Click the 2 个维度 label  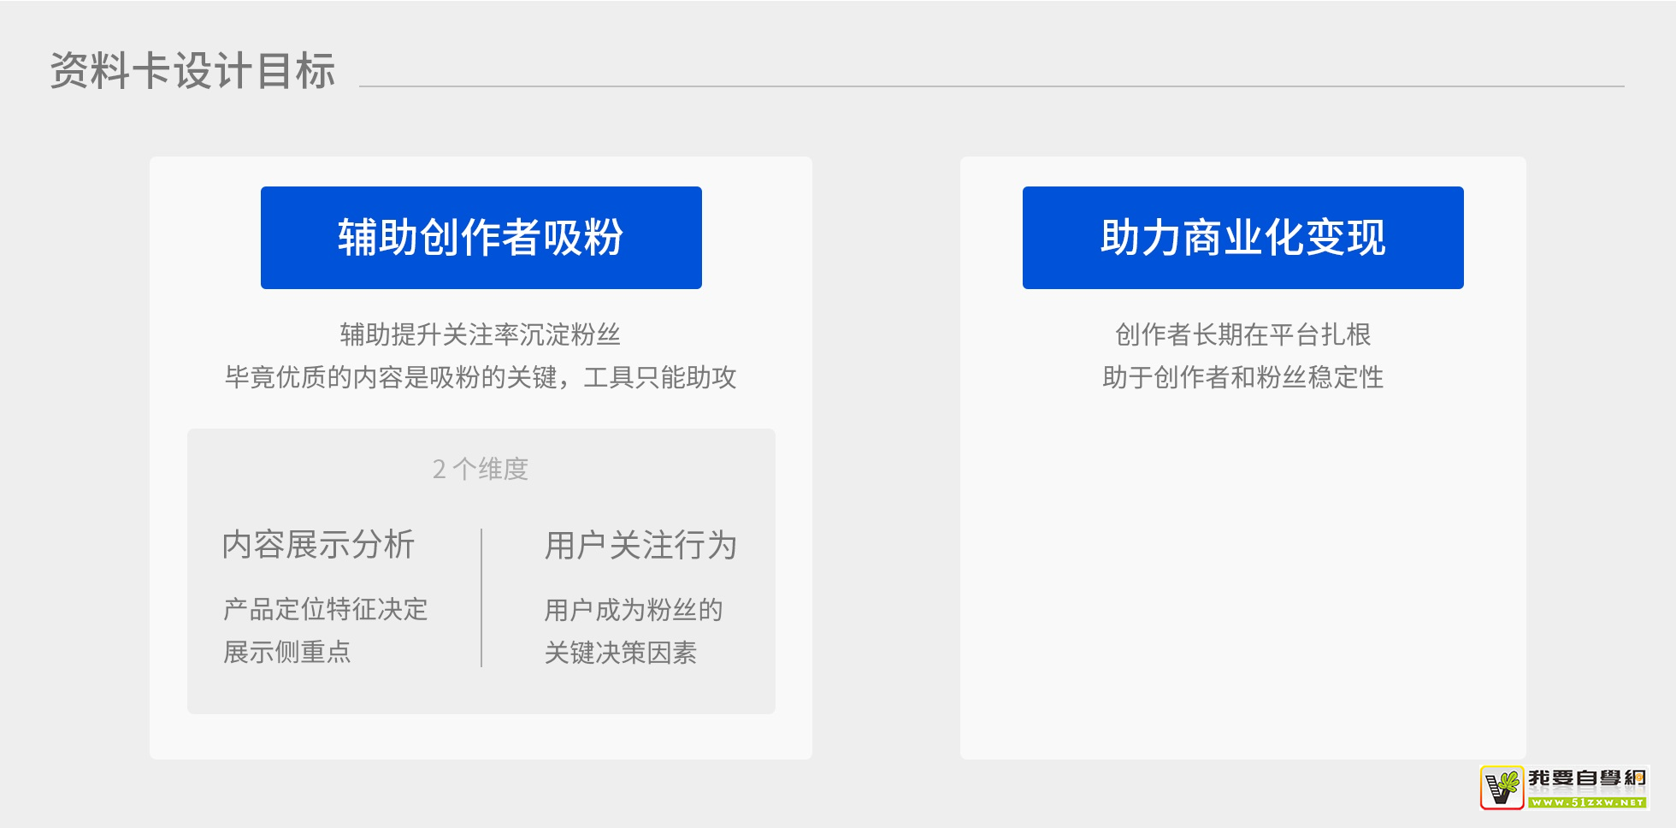pyautogui.click(x=481, y=469)
